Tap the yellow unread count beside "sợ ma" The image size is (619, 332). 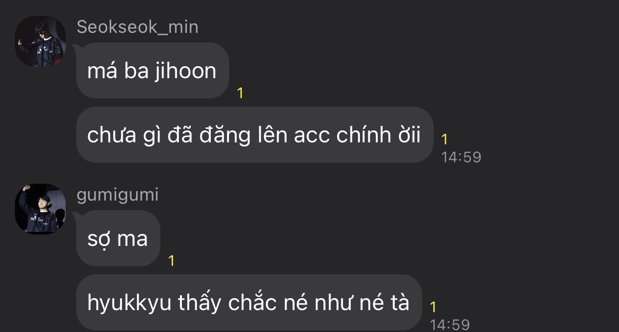[171, 261]
